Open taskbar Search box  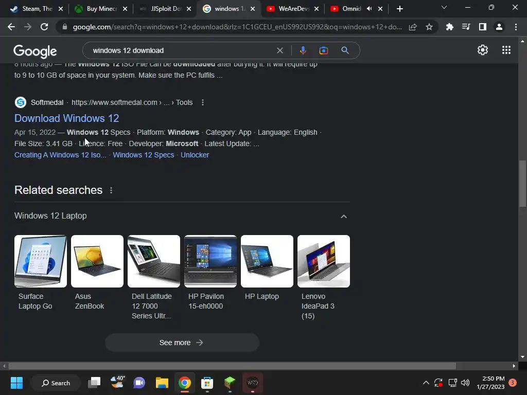point(56,383)
